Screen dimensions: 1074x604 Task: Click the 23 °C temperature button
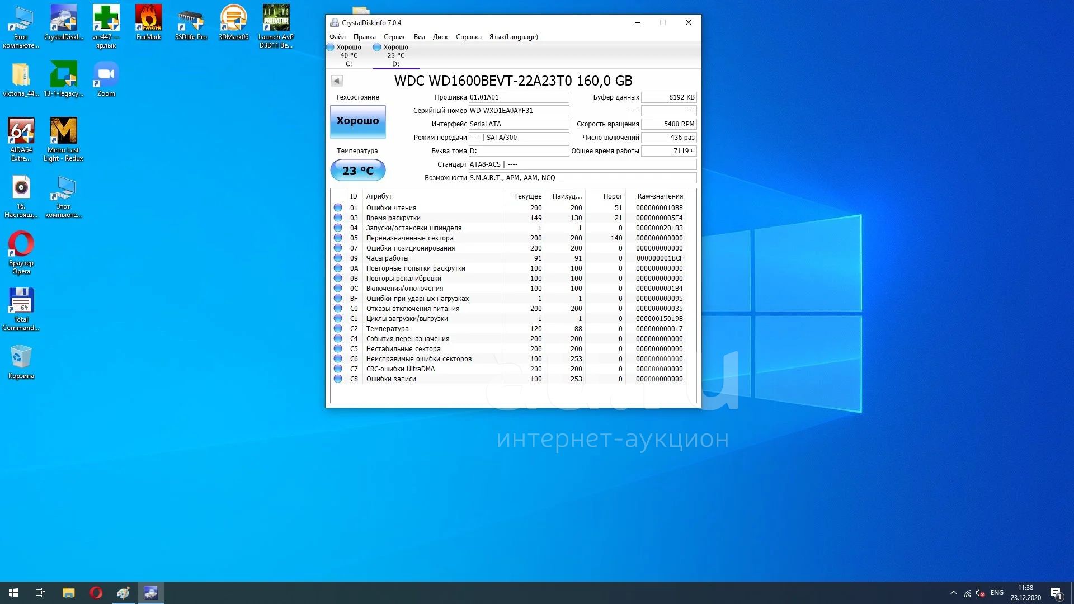tap(357, 170)
